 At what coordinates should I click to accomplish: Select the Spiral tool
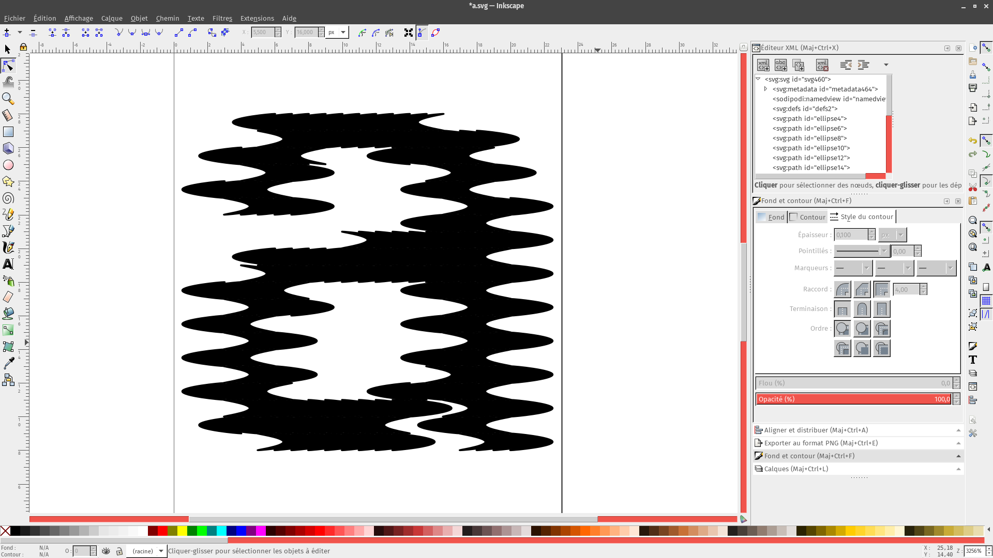click(x=8, y=198)
